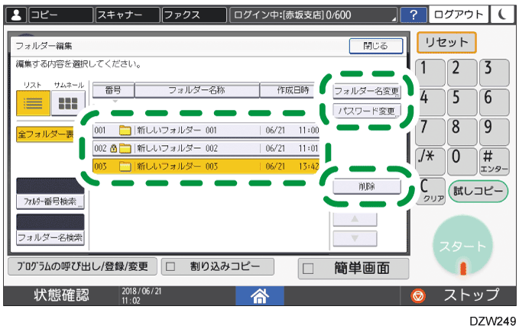Screen dimensions: 519x329
Task: Click the date 2018/06/21 in status bar
Action: [141, 292]
